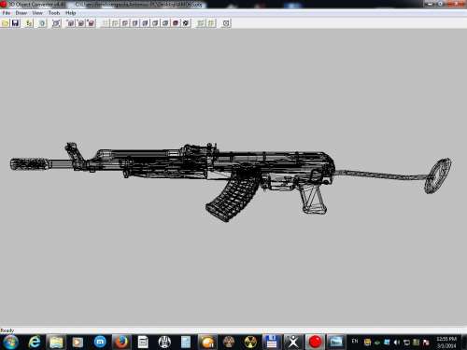This screenshot has width=467, height=350.
Task: Open the Help menu
Action: [x=71, y=13]
